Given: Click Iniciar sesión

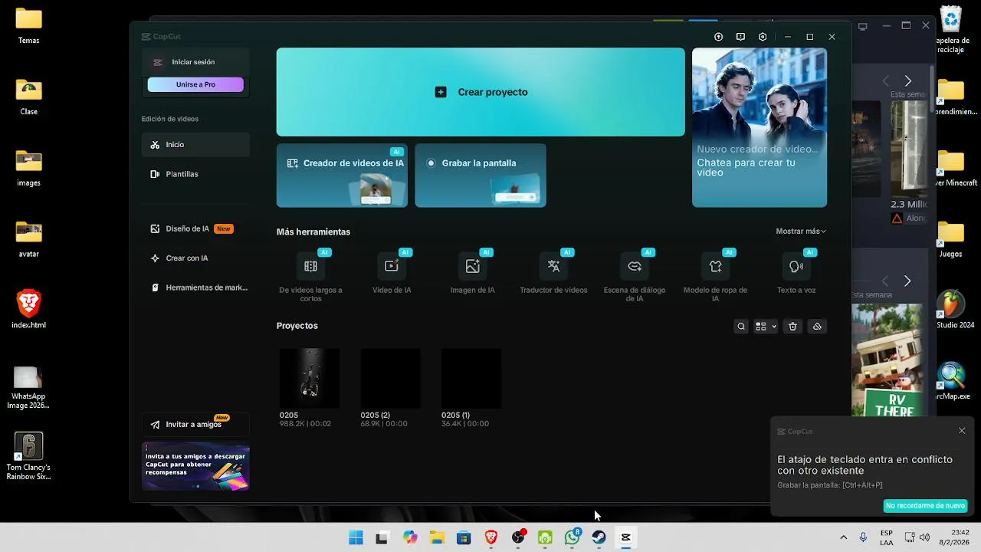Looking at the screenshot, I should pos(195,62).
